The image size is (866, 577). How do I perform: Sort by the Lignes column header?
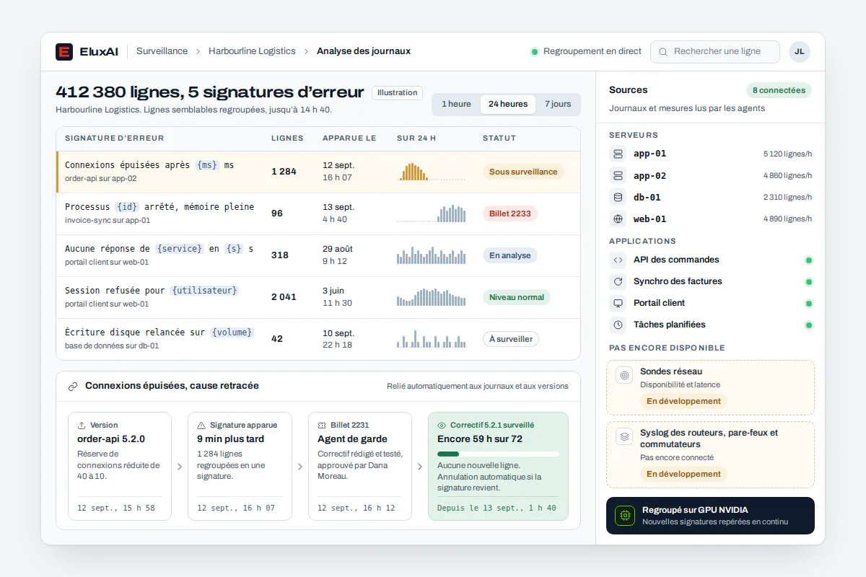(287, 138)
